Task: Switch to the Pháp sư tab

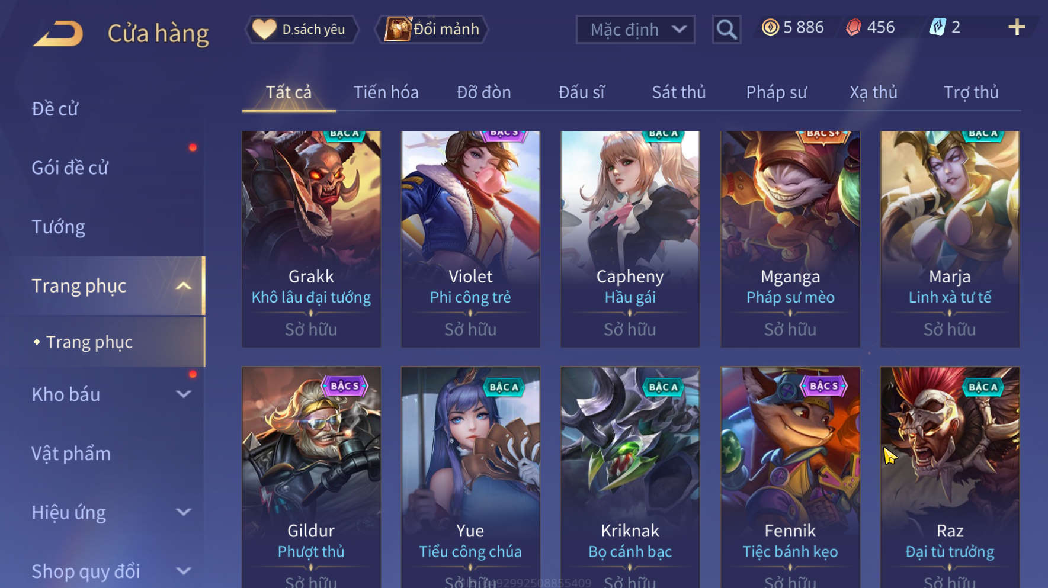Action: (x=777, y=92)
